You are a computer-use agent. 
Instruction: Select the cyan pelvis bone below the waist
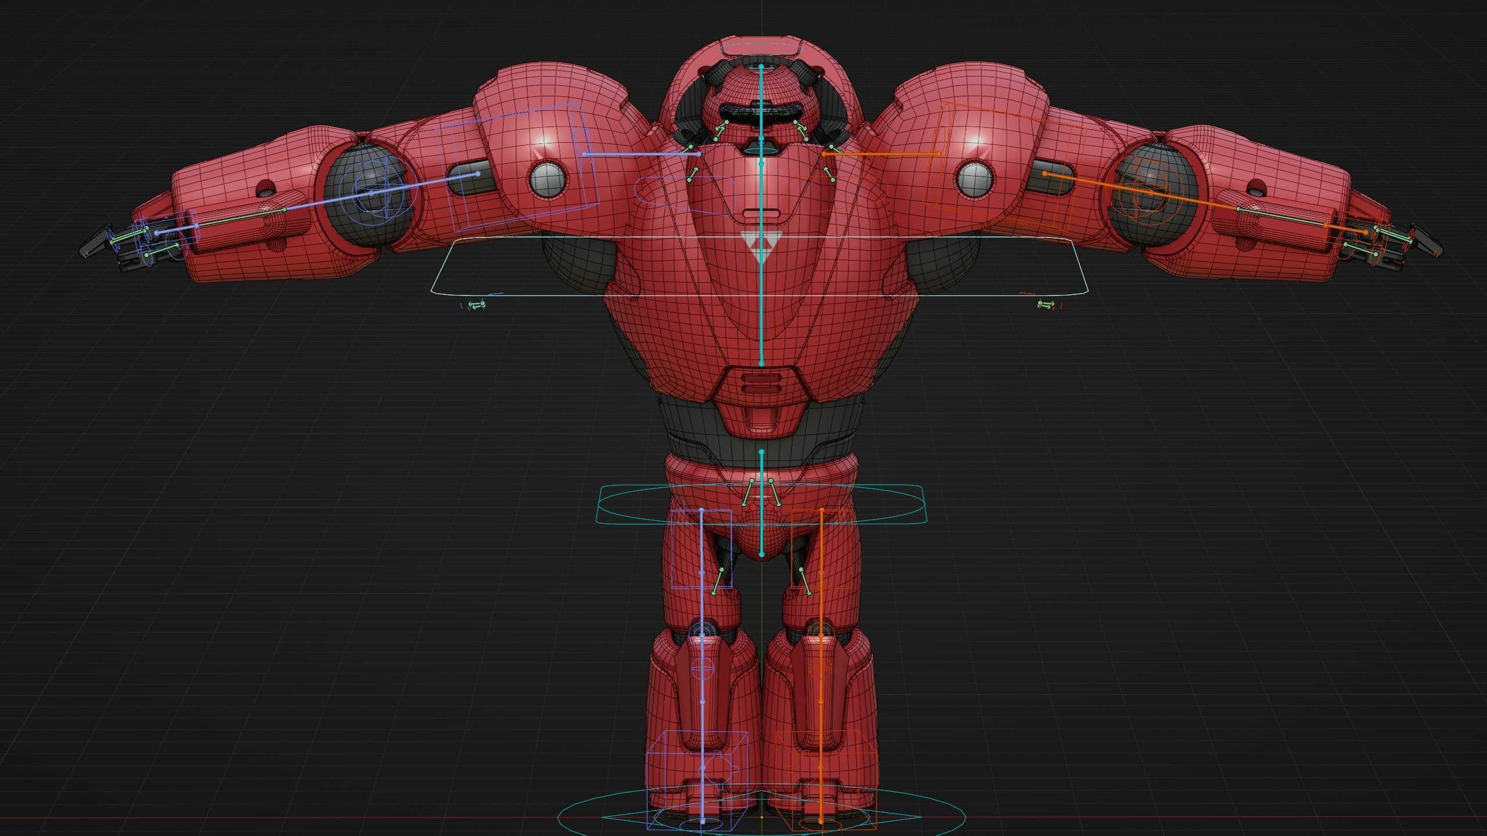(762, 503)
